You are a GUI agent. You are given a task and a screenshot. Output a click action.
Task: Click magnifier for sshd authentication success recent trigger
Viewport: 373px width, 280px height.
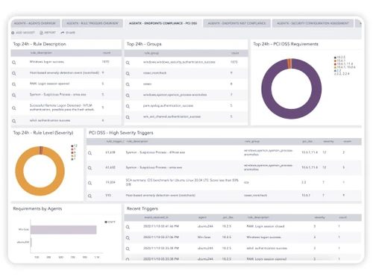coord(128,249)
